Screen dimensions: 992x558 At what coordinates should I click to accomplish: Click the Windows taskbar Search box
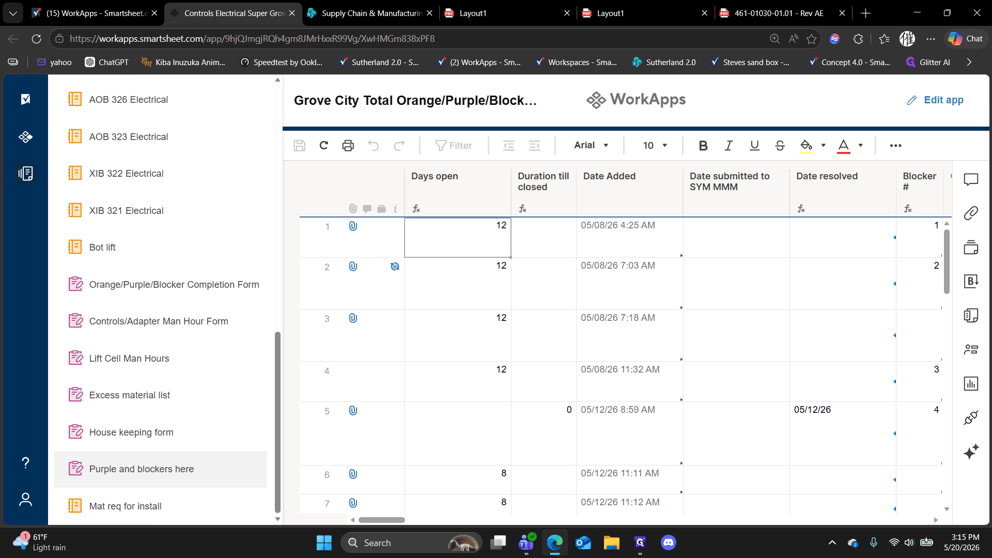pos(411,542)
